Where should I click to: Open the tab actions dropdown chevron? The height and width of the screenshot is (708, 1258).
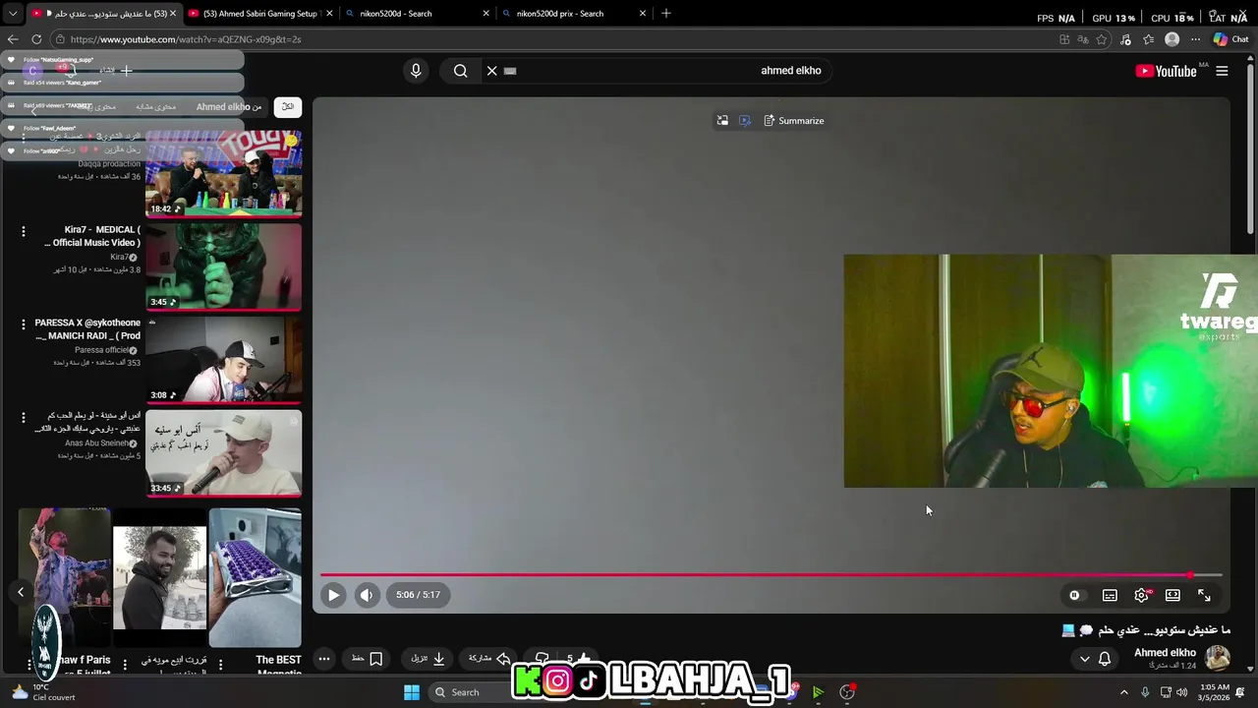pyautogui.click(x=13, y=14)
